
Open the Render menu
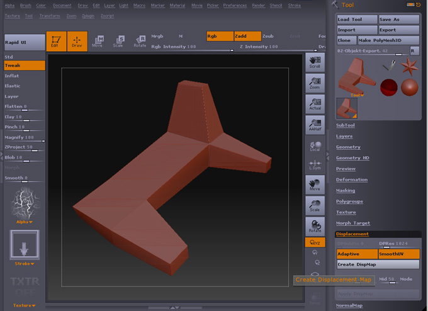point(258,5)
